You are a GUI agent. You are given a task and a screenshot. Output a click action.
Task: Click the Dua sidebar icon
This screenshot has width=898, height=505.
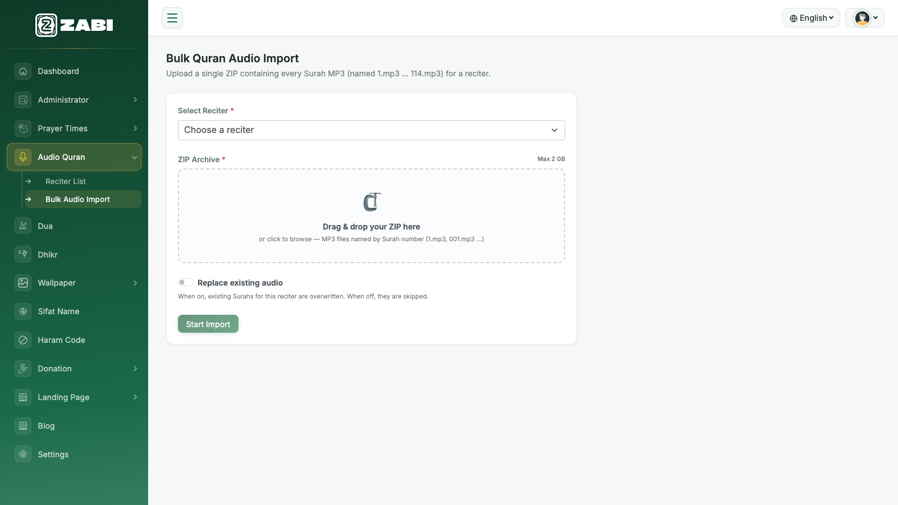(x=23, y=226)
